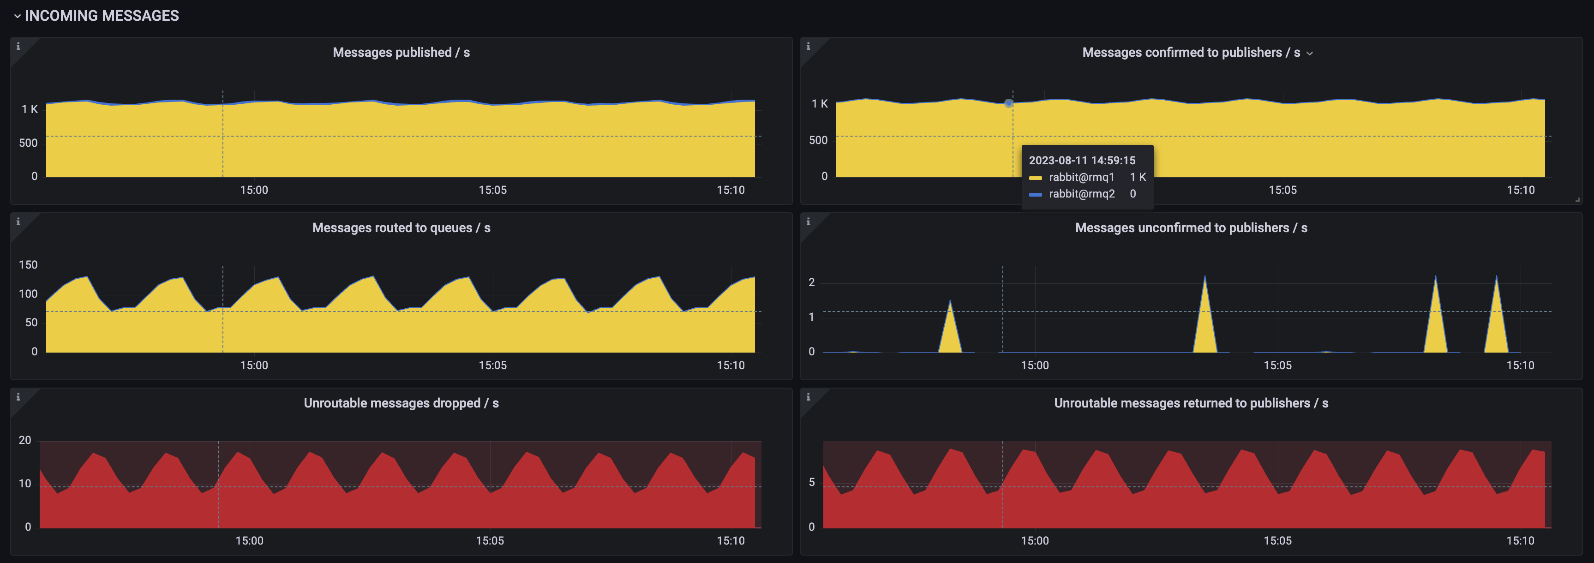
Task: Click Unroutable messages returned to publishers title
Action: click(x=1191, y=403)
